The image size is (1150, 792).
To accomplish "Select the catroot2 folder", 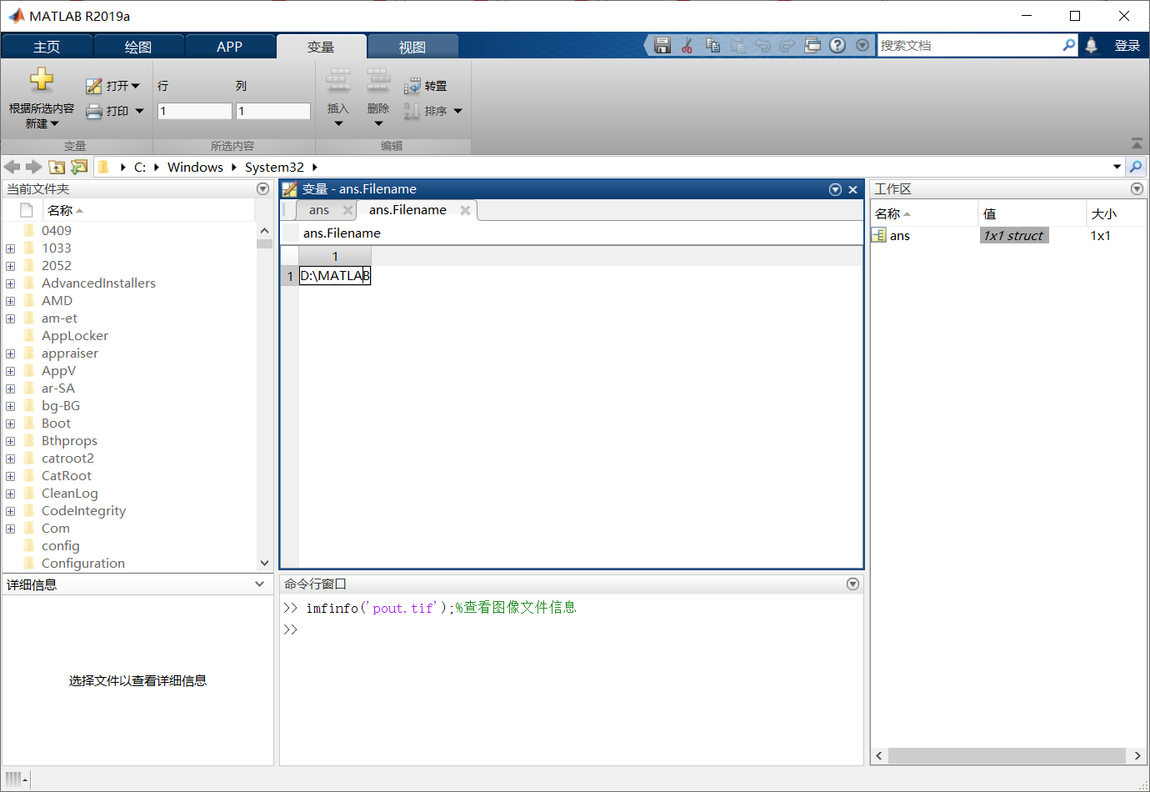I will pyautogui.click(x=67, y=459).
